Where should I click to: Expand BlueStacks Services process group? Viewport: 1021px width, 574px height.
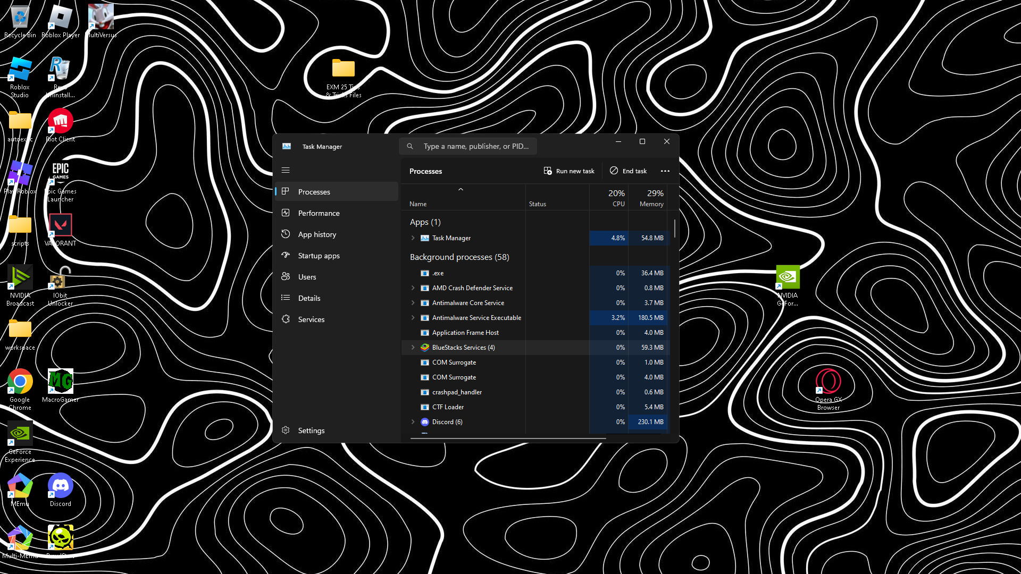[413, 348]
